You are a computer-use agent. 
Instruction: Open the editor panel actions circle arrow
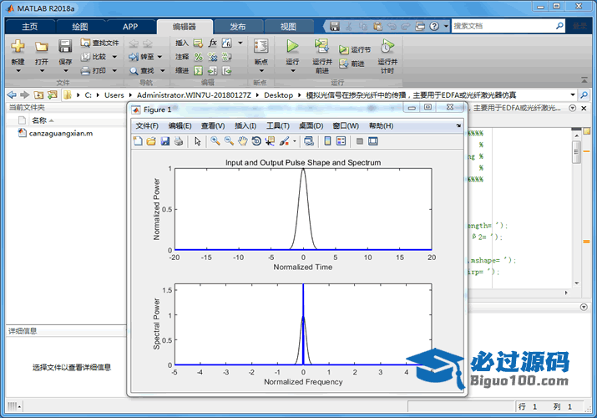(x=572, y=108)
